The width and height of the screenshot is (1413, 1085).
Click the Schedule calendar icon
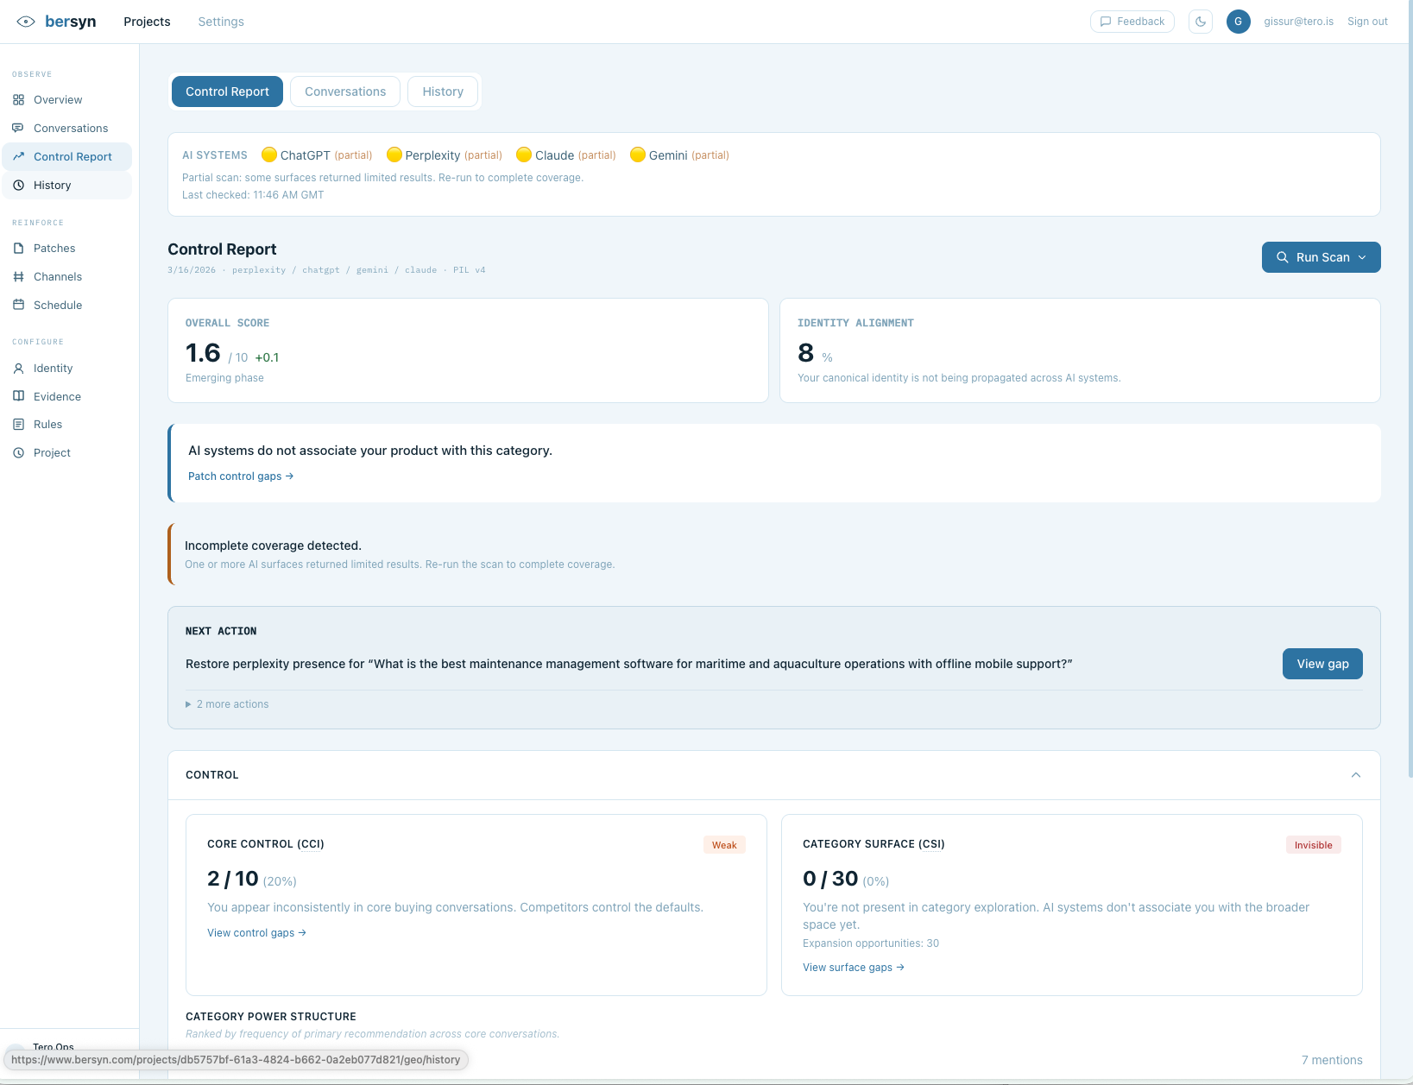click(18, 305)
